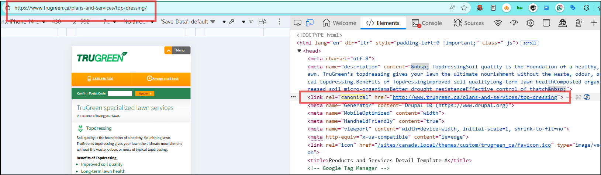Open the Extensions puzzle-piece menu
601x175 pixels.
click(x=586, y=8)
